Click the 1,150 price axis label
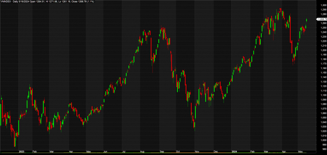 click(324, 73)
